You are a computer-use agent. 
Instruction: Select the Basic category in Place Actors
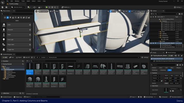(8, 18)
